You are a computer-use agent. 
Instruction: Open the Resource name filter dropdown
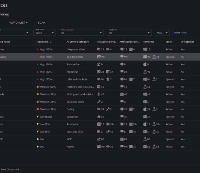[81, 33]
